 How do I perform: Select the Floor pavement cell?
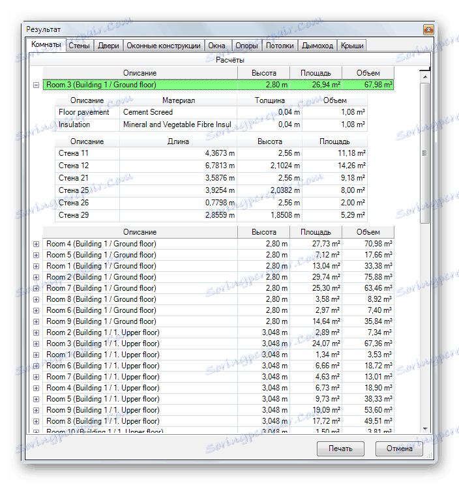click(x=87, y=112)
